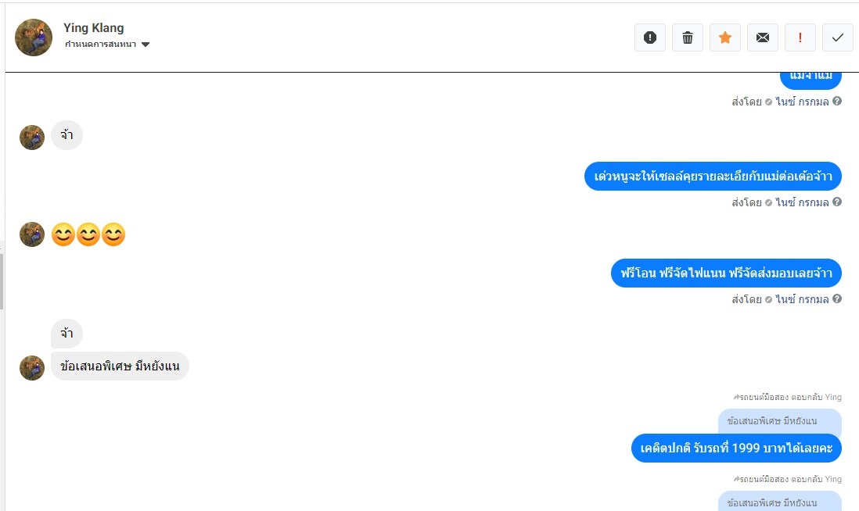Click avatar beside the smiley emoji message

(32, 234)
